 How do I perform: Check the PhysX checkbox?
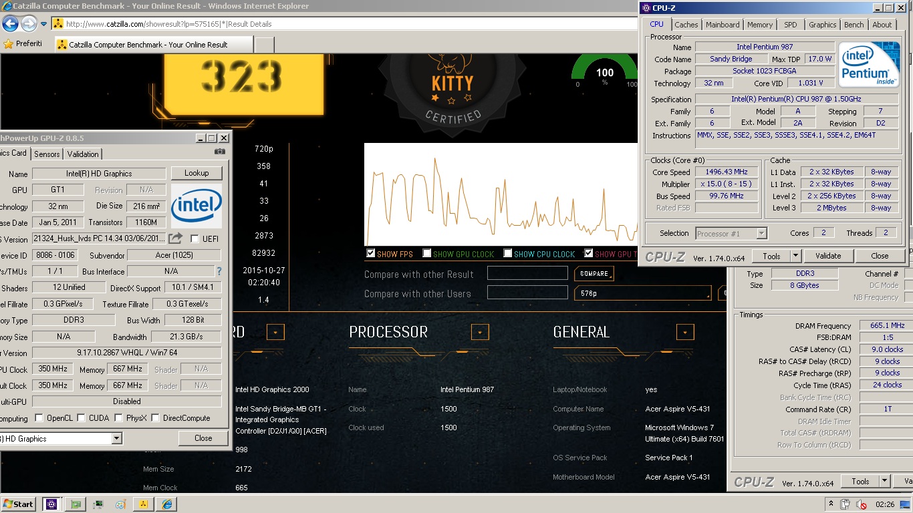tap(119, 418)
